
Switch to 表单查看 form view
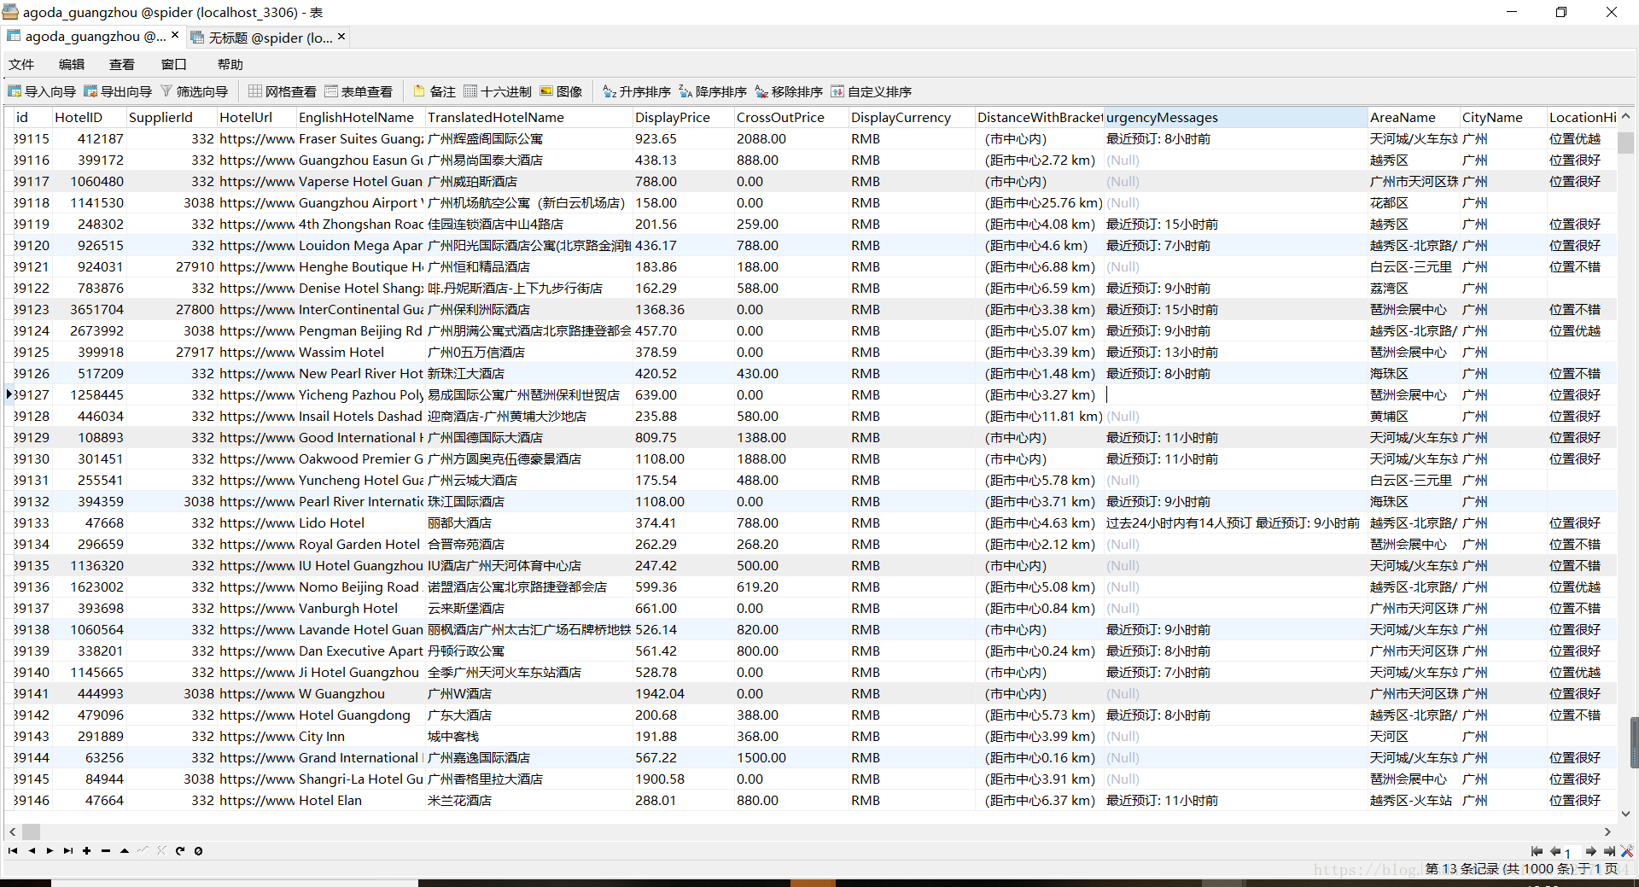[359, 91]
